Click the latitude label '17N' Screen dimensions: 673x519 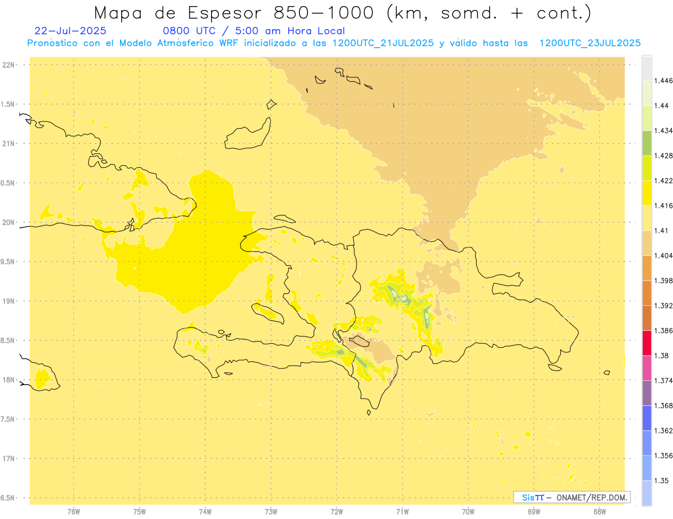pos(9,459)
